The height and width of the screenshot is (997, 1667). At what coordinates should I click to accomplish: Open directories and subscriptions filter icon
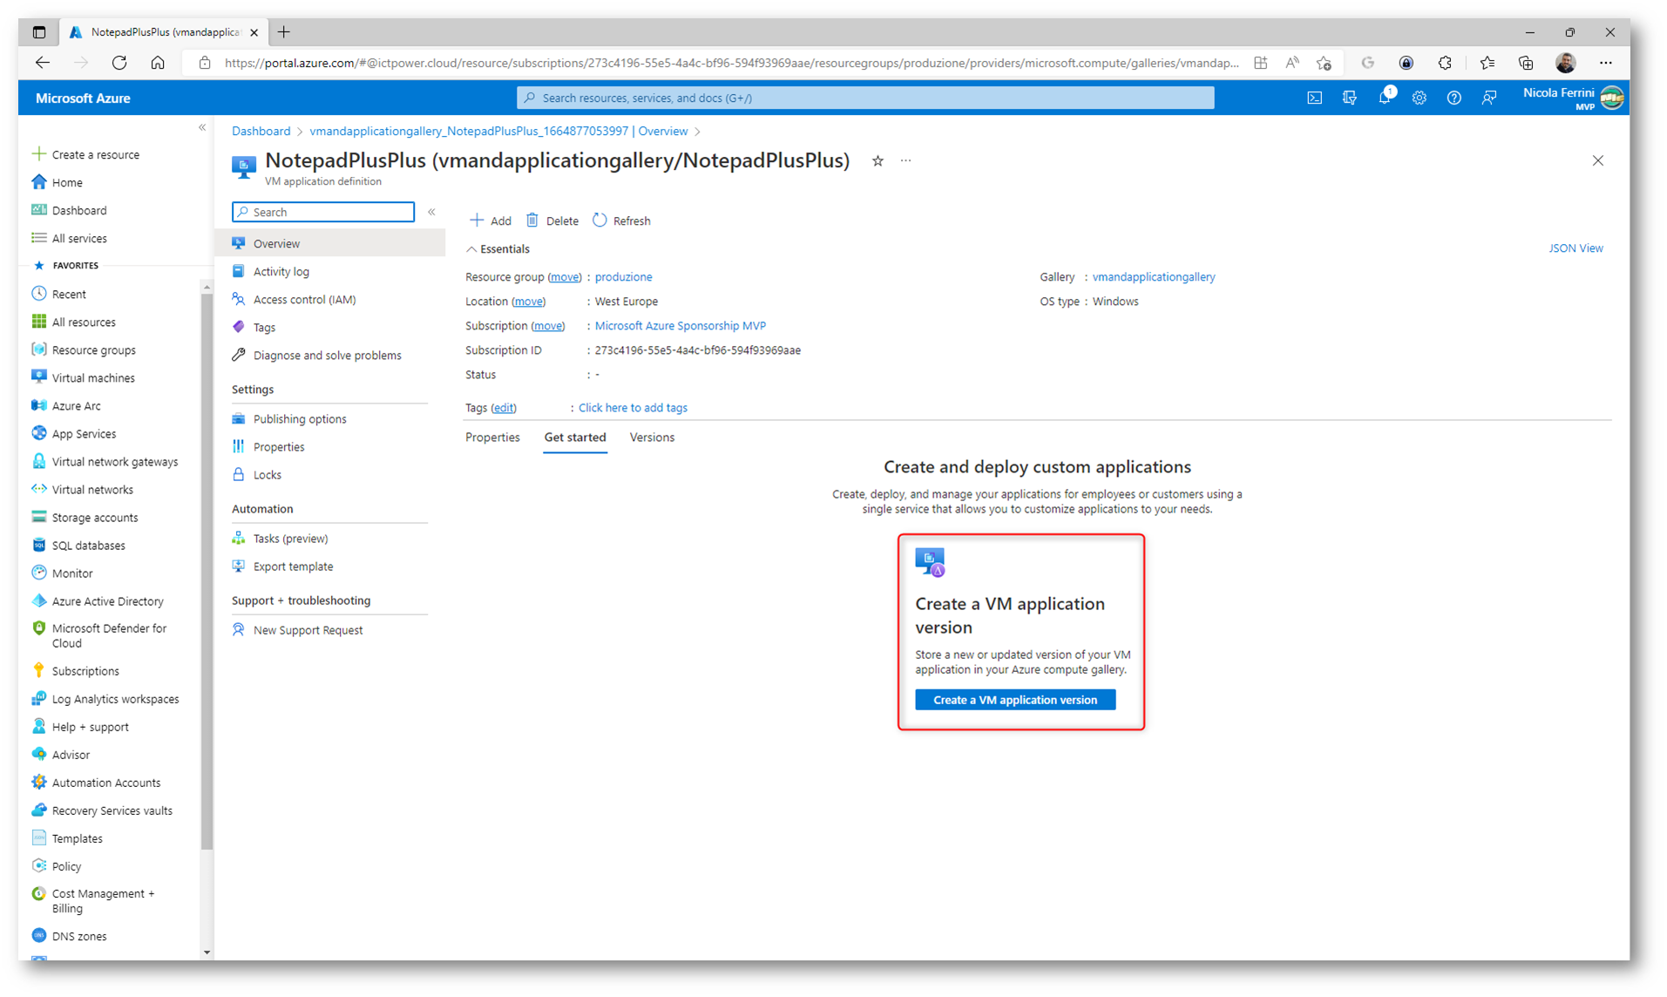[1349, 98]
